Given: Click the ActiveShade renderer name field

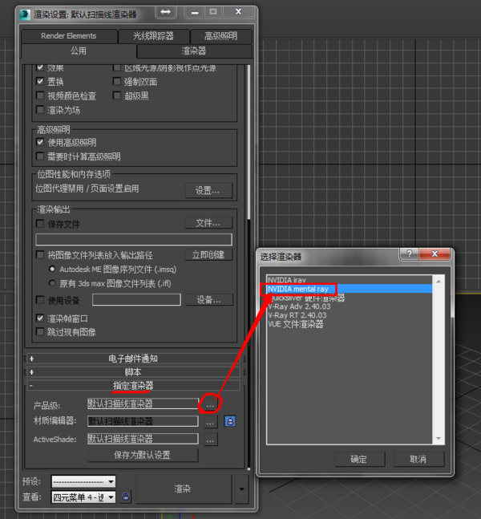Looking at the screenshot, I should [x=143, y=439].
